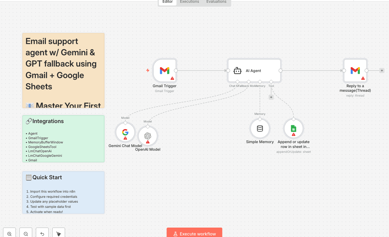
Task: Click the plus below the Tool connector
Action: [x=271, y=97]
